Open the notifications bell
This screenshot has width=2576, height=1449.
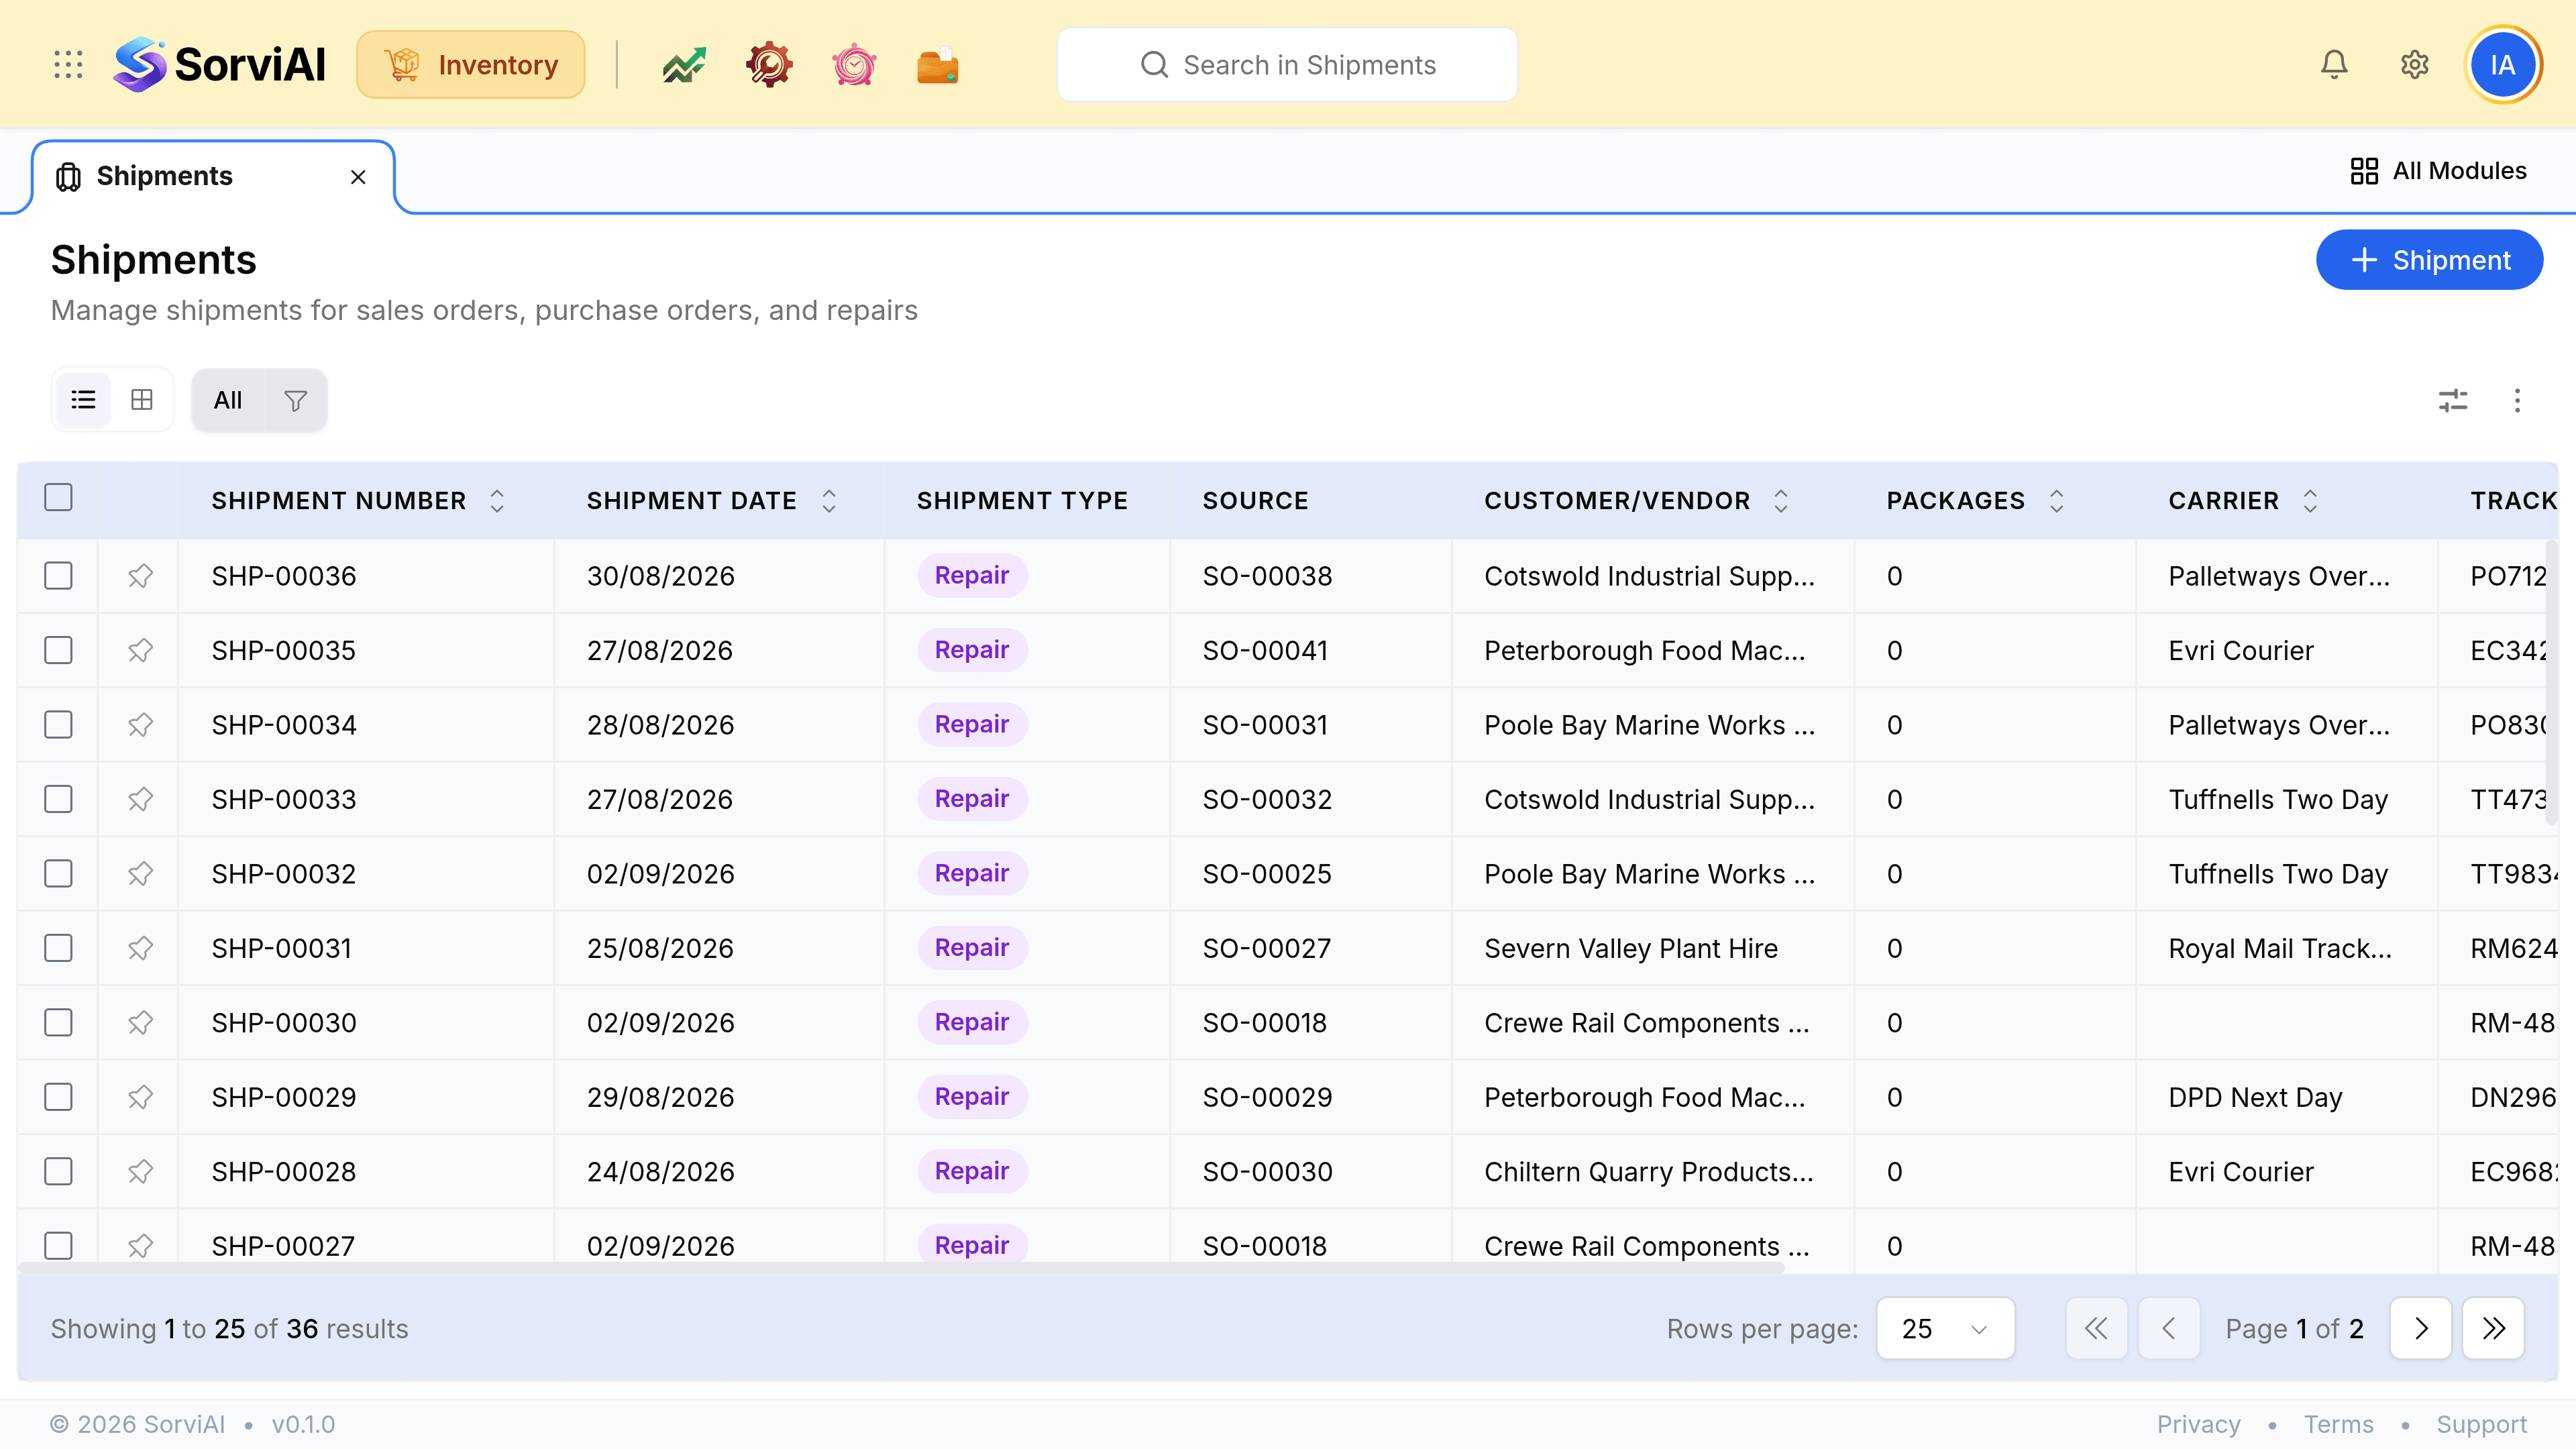pyautogui.click(x=2334, y=65)
